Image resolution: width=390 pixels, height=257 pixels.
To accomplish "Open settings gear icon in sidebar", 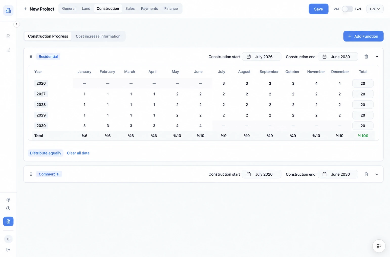I will (8, 200).
